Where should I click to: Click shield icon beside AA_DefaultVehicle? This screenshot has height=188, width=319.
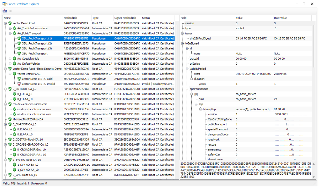pyautogui.click(x=14, y=64)
